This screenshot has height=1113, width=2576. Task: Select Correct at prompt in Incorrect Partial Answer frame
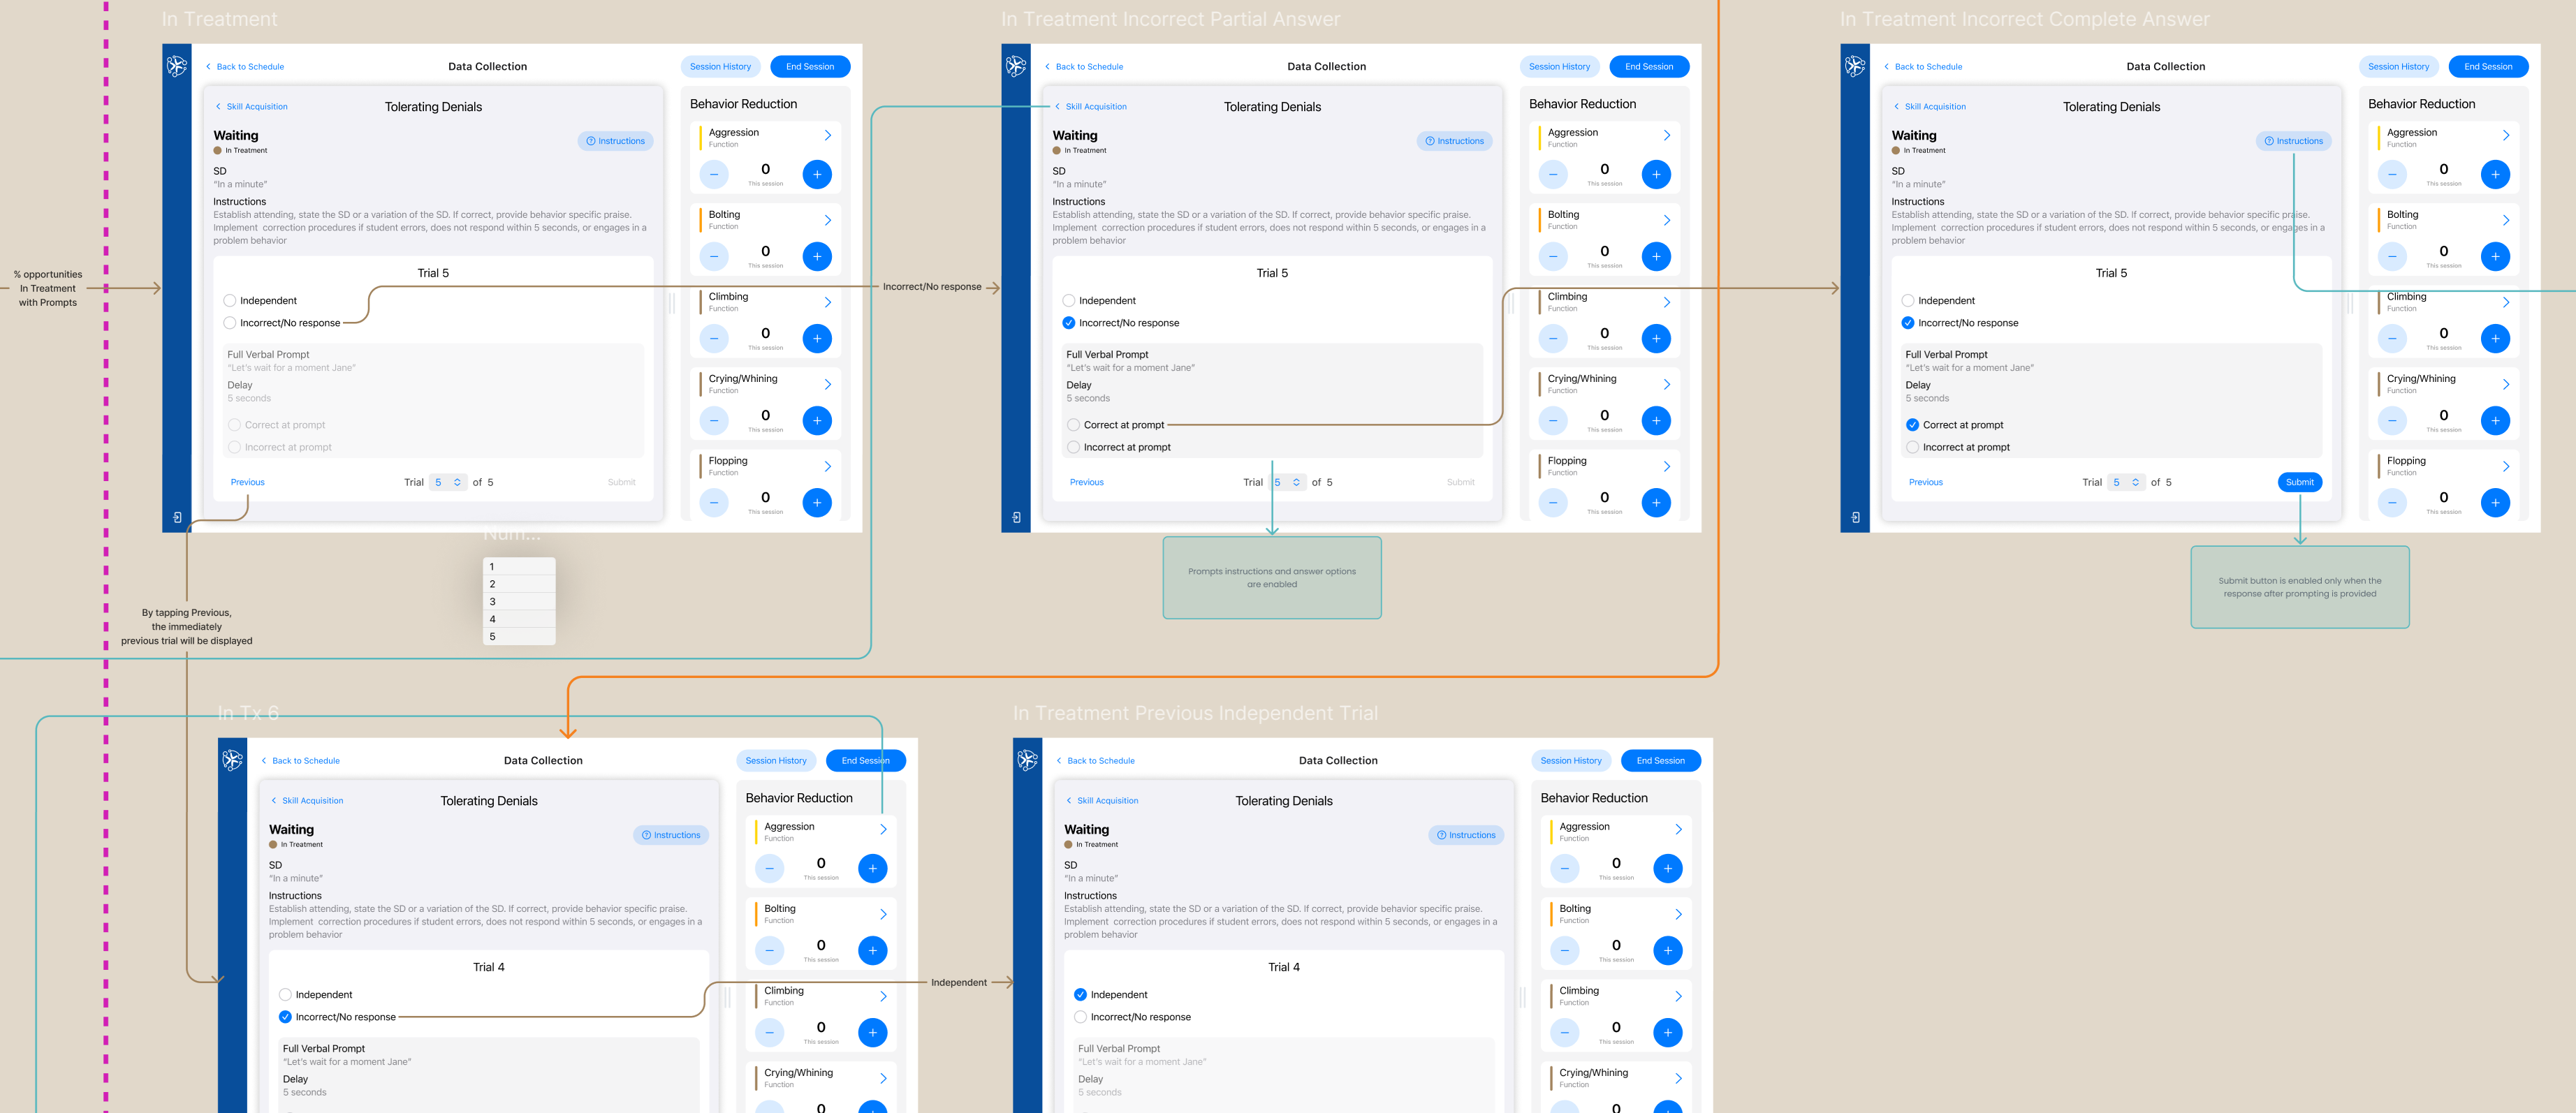(x=1073, y=425)
